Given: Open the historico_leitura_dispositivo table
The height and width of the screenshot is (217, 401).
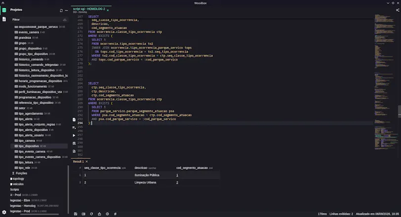Looking at the screenshot, I should (37, 70).
